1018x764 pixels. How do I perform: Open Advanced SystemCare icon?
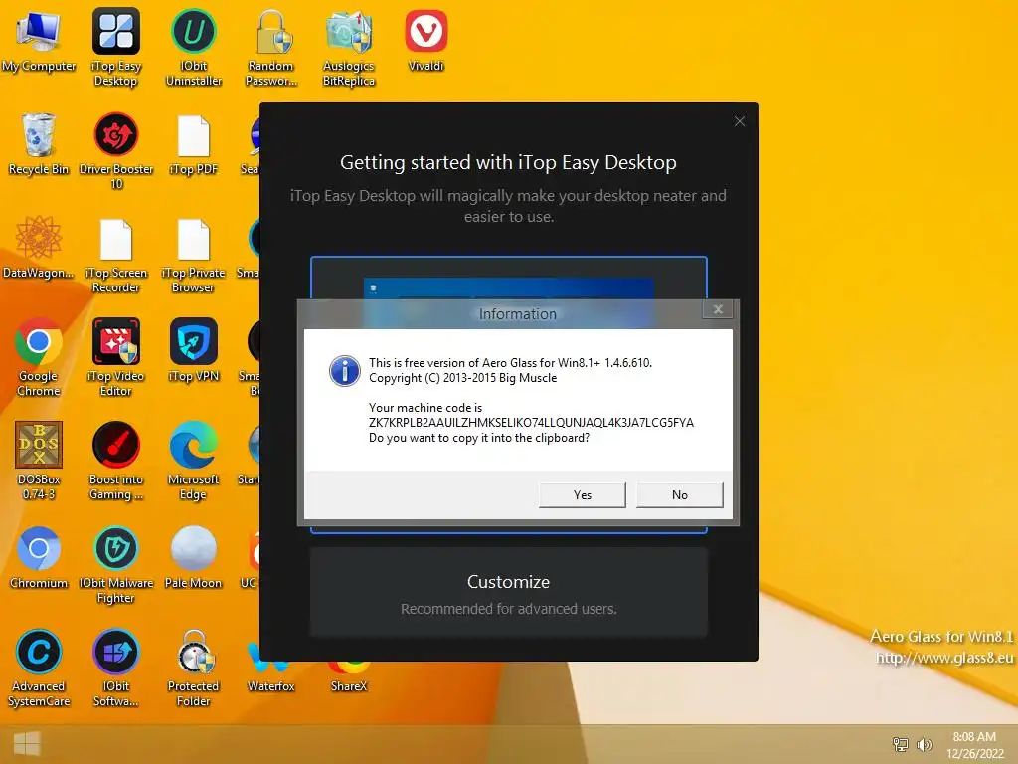[39, 668]
